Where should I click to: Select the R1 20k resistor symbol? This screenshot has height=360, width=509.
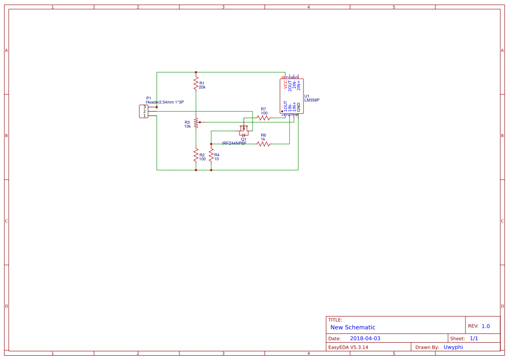[x=196, y=83]
